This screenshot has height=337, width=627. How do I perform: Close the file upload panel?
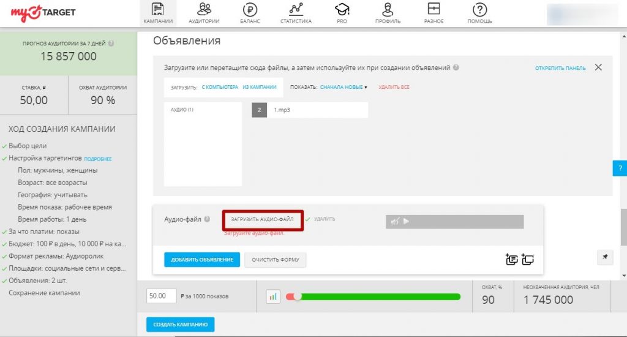pyautogui.click(x=598, y=67)
